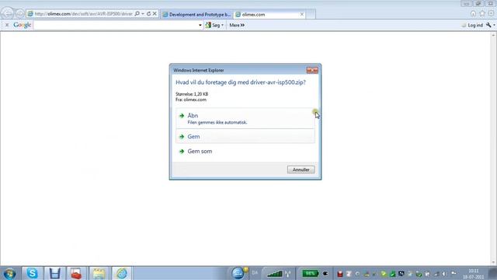Click the Google toolbar logo

click(x=23, y=25)
